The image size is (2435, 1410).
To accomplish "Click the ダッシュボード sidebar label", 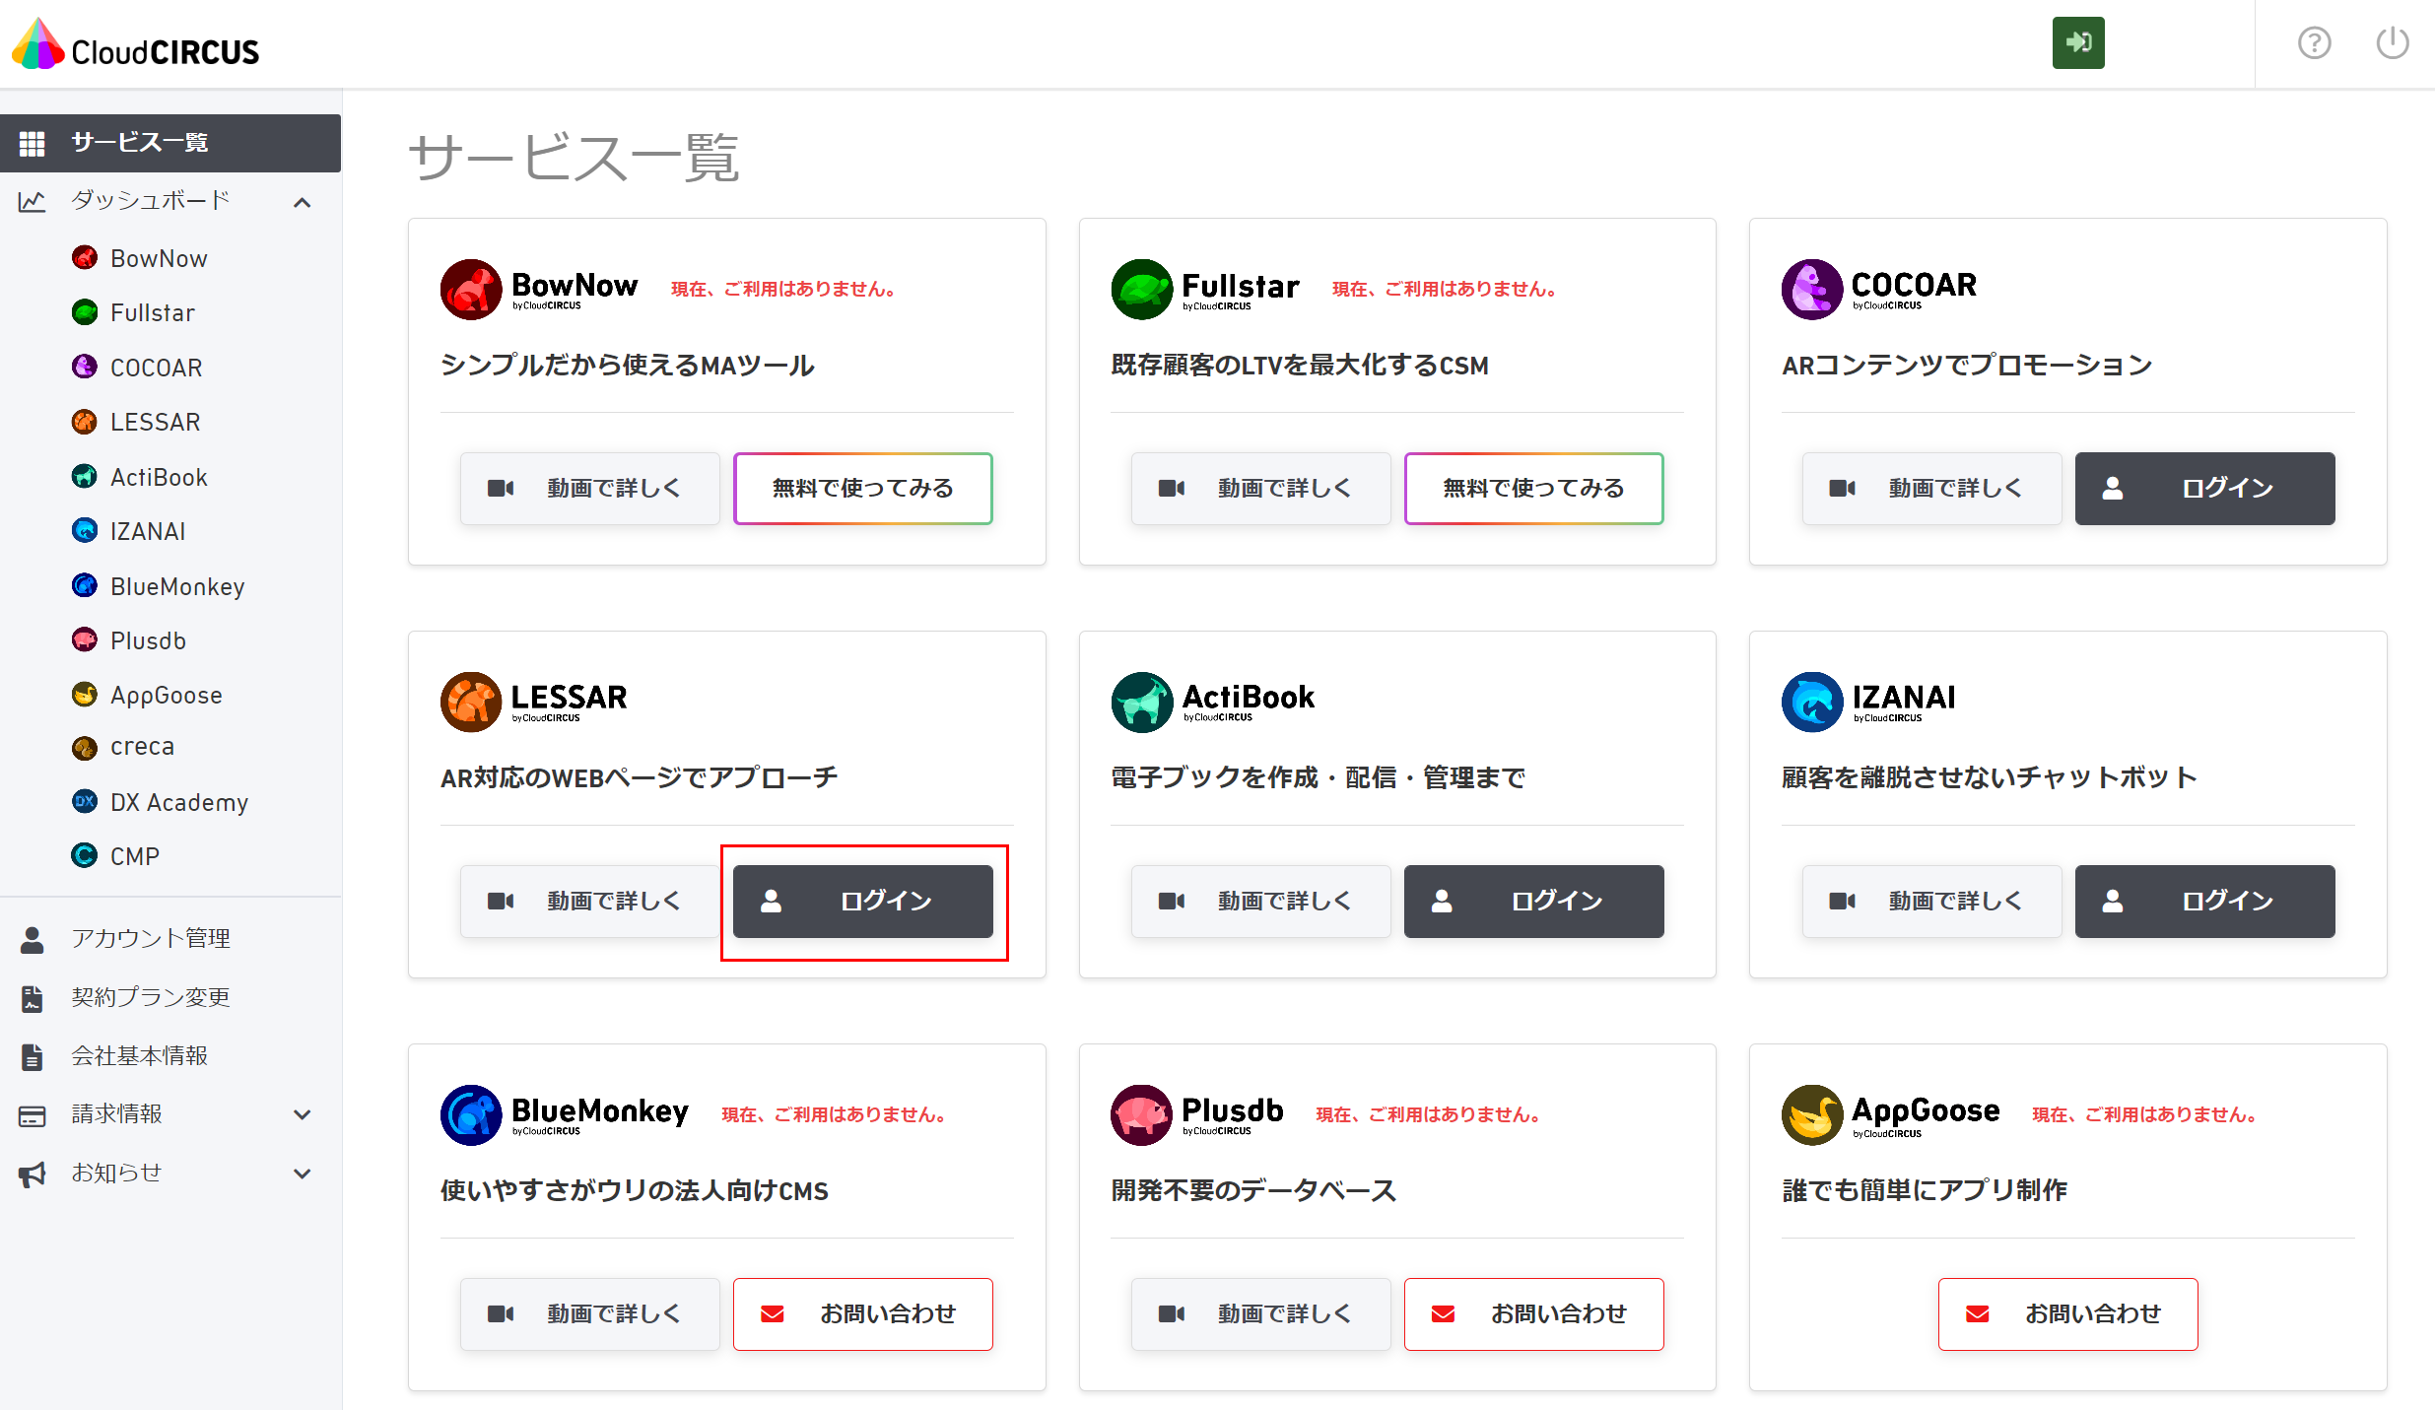I will click(150, 201).
